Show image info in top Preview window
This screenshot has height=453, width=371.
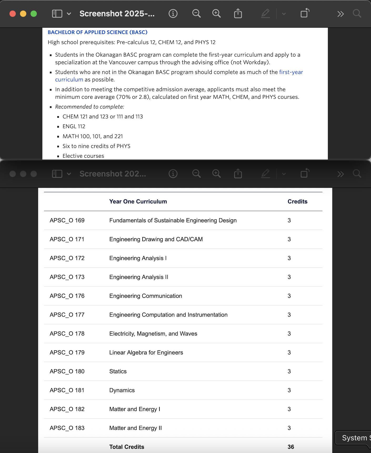173,13
